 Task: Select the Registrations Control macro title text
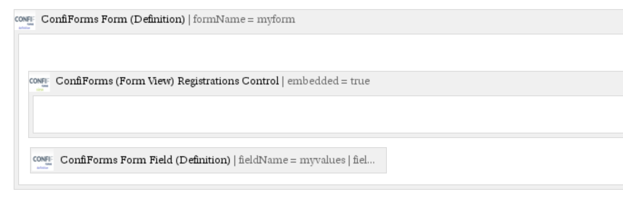167,81
